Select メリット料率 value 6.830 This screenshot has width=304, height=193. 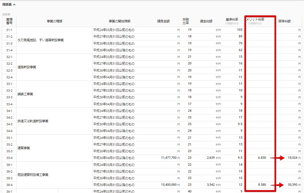coord(262,158)
